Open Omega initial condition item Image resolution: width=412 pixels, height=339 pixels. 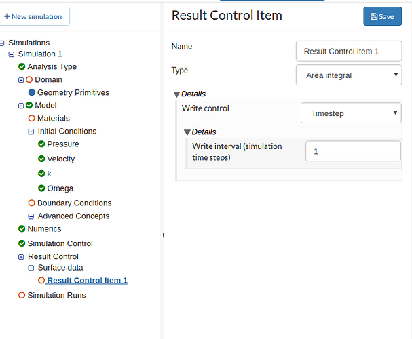point(60,188)
